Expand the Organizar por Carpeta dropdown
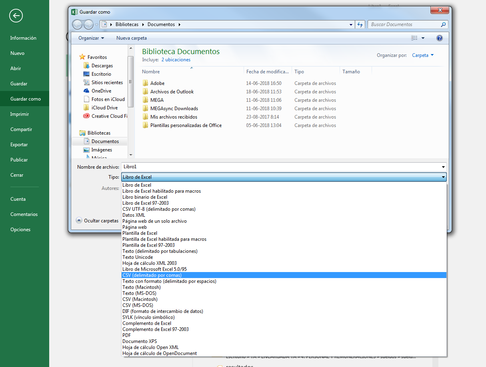The image size is (486, 367). click(423, 55)
